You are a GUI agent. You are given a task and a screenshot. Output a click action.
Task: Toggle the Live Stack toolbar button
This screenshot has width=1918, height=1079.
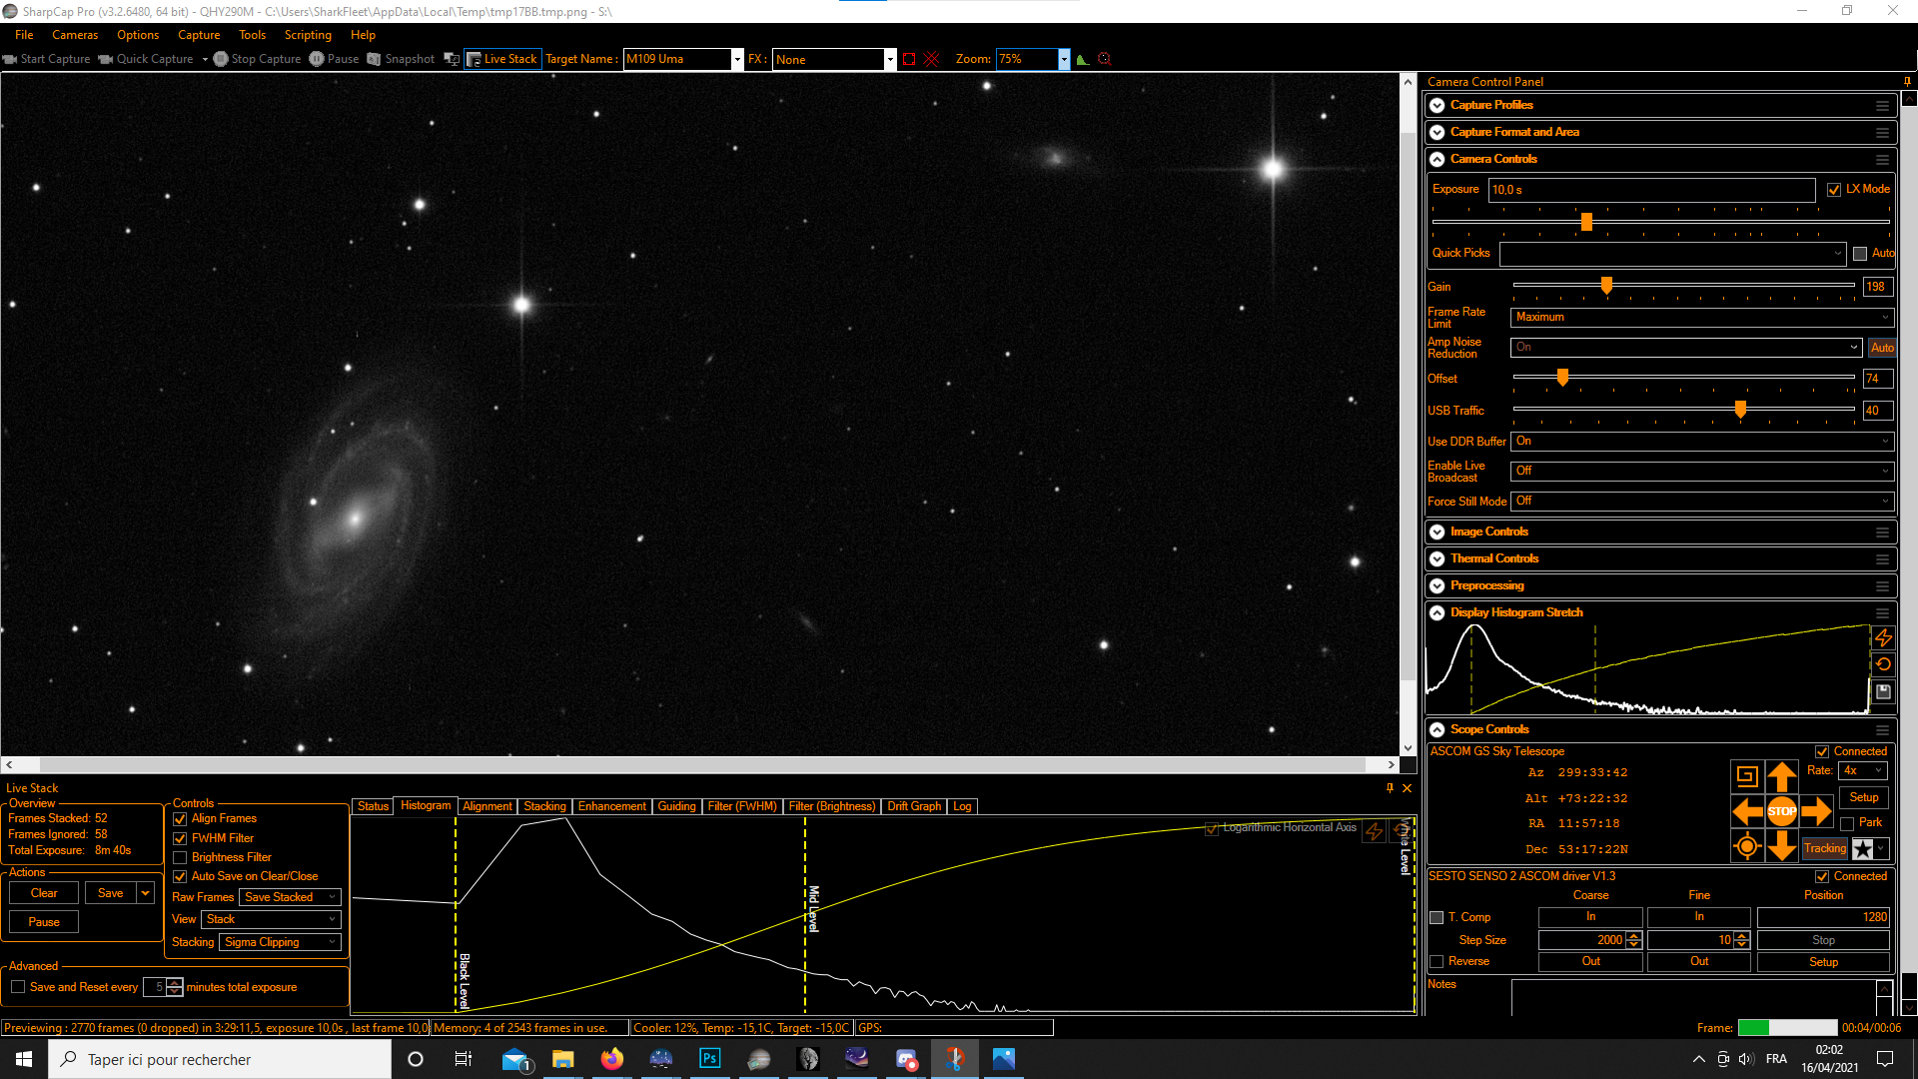pyautogui.click(x=502, y=59)
